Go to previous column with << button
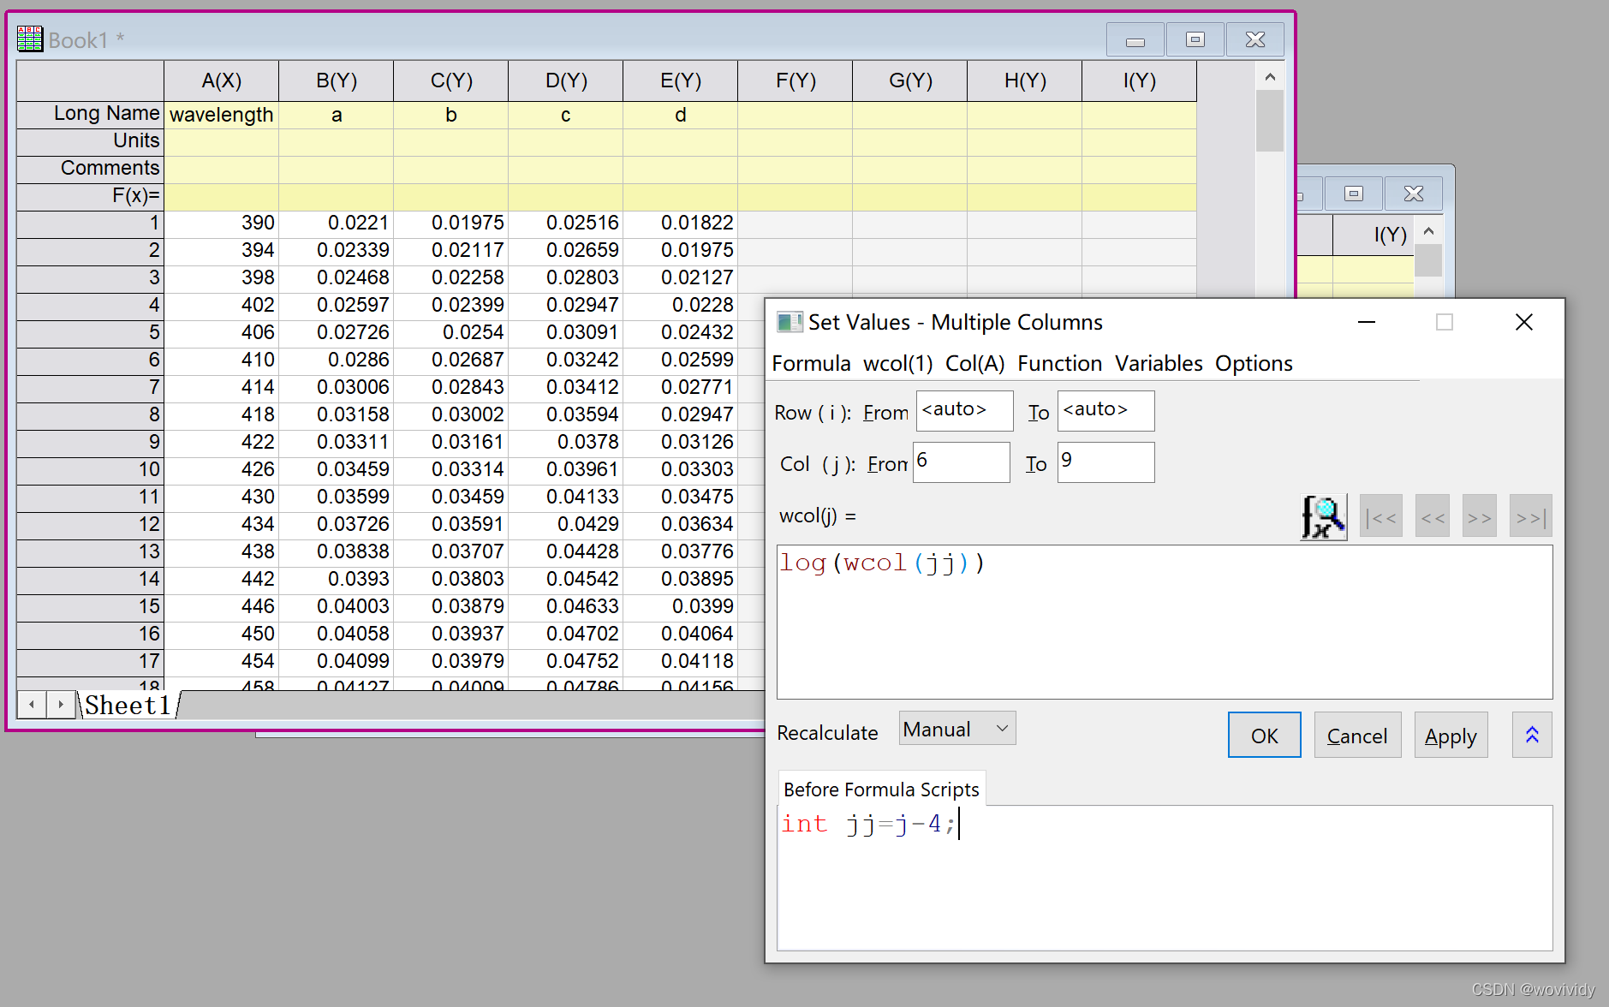The width and height of the screenshot is (1609, 1007). click(x=1432, y=516)
